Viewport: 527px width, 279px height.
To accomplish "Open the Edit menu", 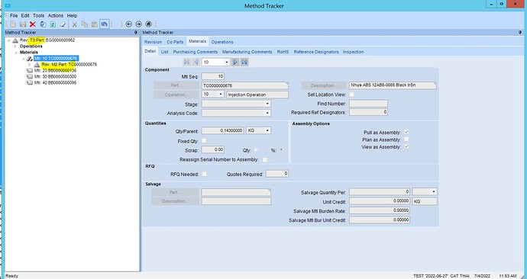I will [x=25, y=15].
